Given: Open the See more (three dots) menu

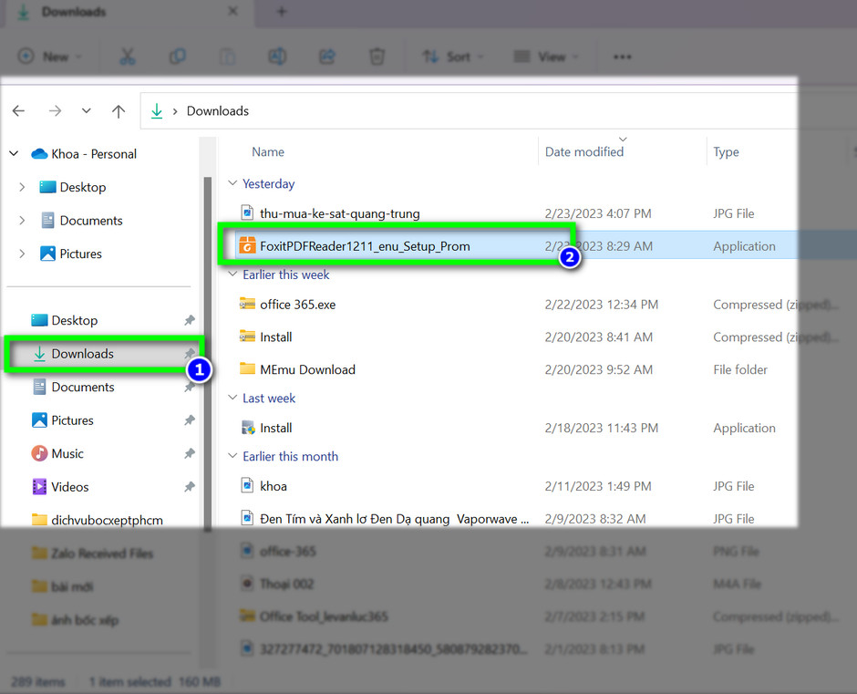Looking at the screenshot, I should 623,57.
